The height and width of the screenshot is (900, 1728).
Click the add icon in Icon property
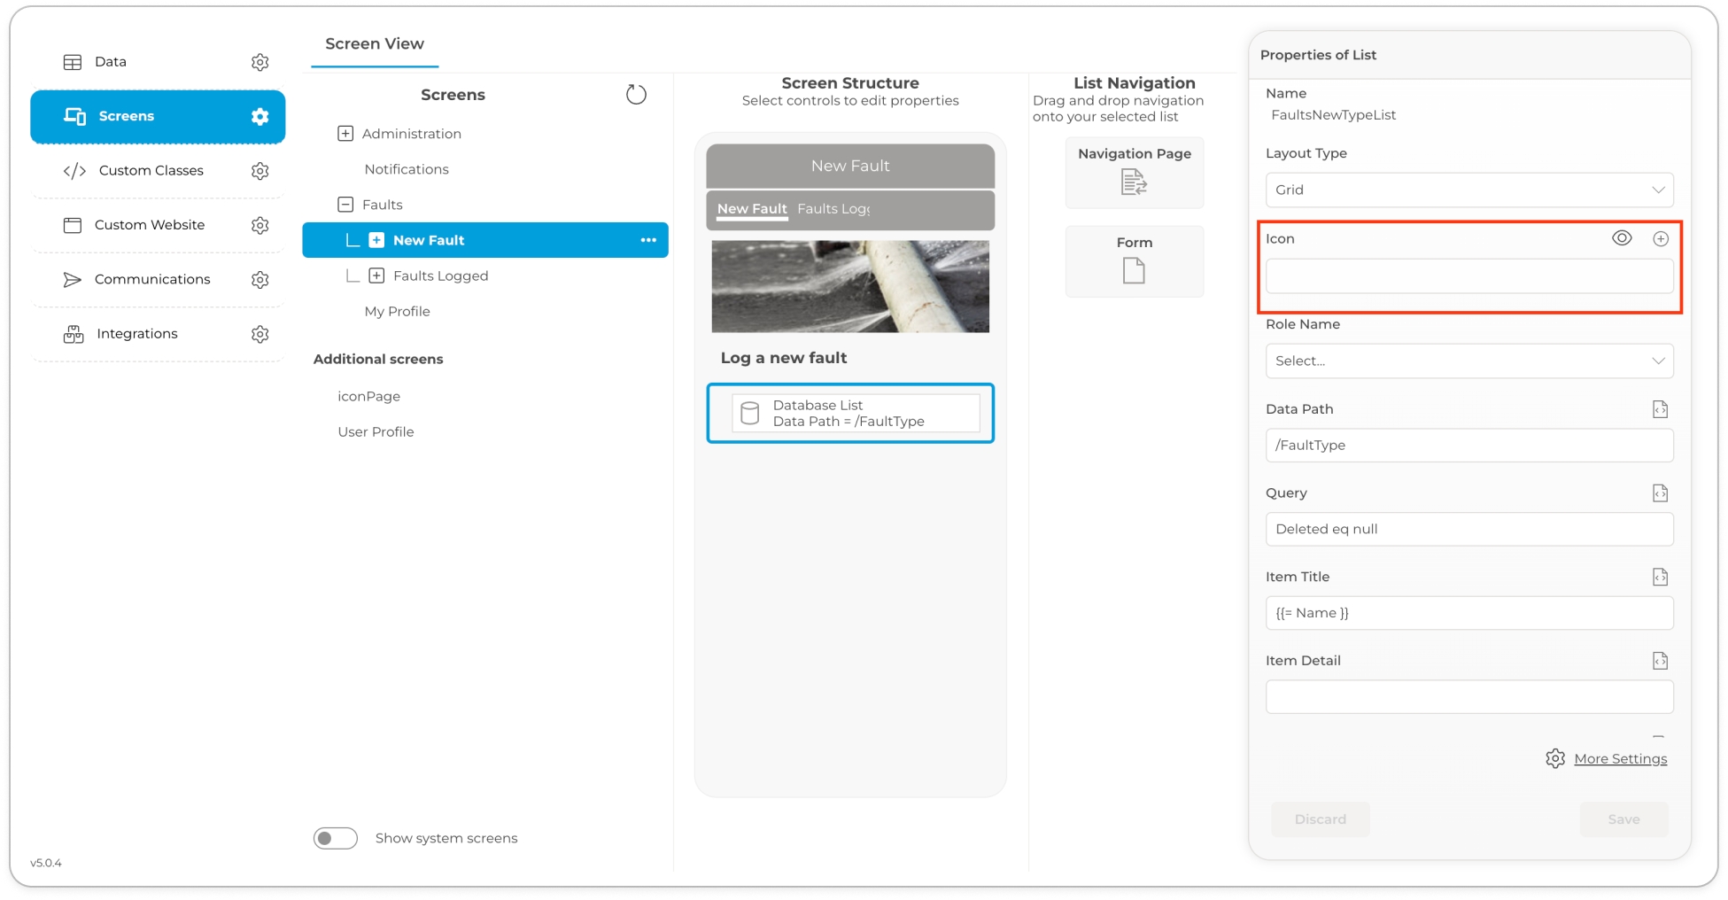pos(1661,238)
